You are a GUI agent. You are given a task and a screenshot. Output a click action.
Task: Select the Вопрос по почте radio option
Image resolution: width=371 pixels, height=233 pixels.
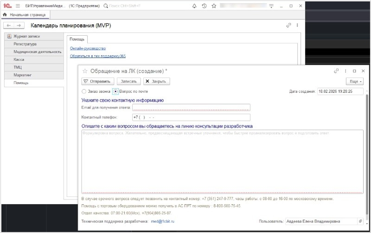(x=116, y=91)
